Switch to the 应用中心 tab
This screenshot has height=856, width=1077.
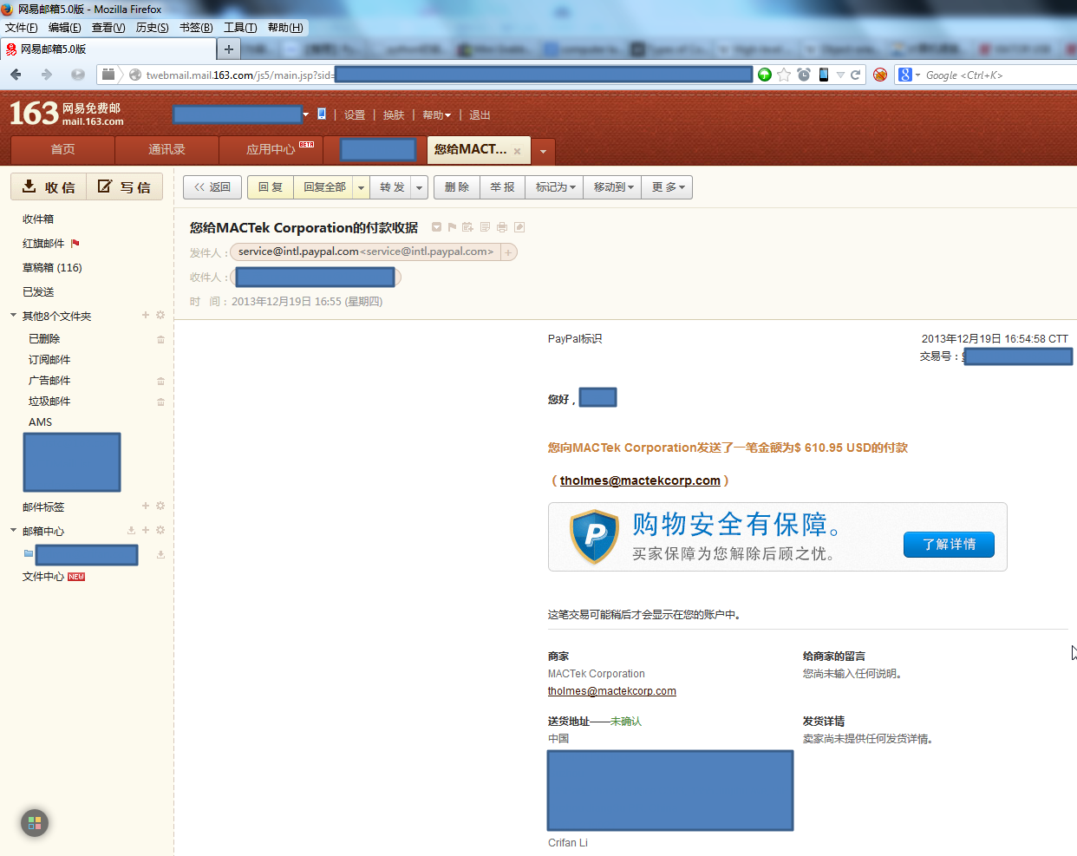coord(271,149)
